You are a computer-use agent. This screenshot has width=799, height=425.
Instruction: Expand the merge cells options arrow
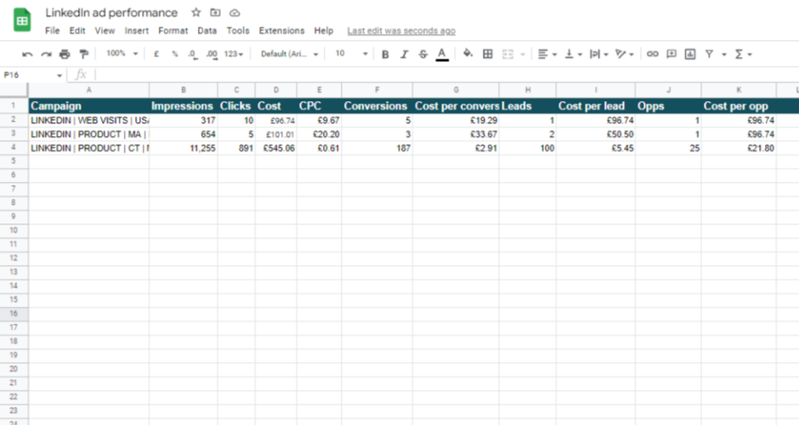click(x=522, y=54)
